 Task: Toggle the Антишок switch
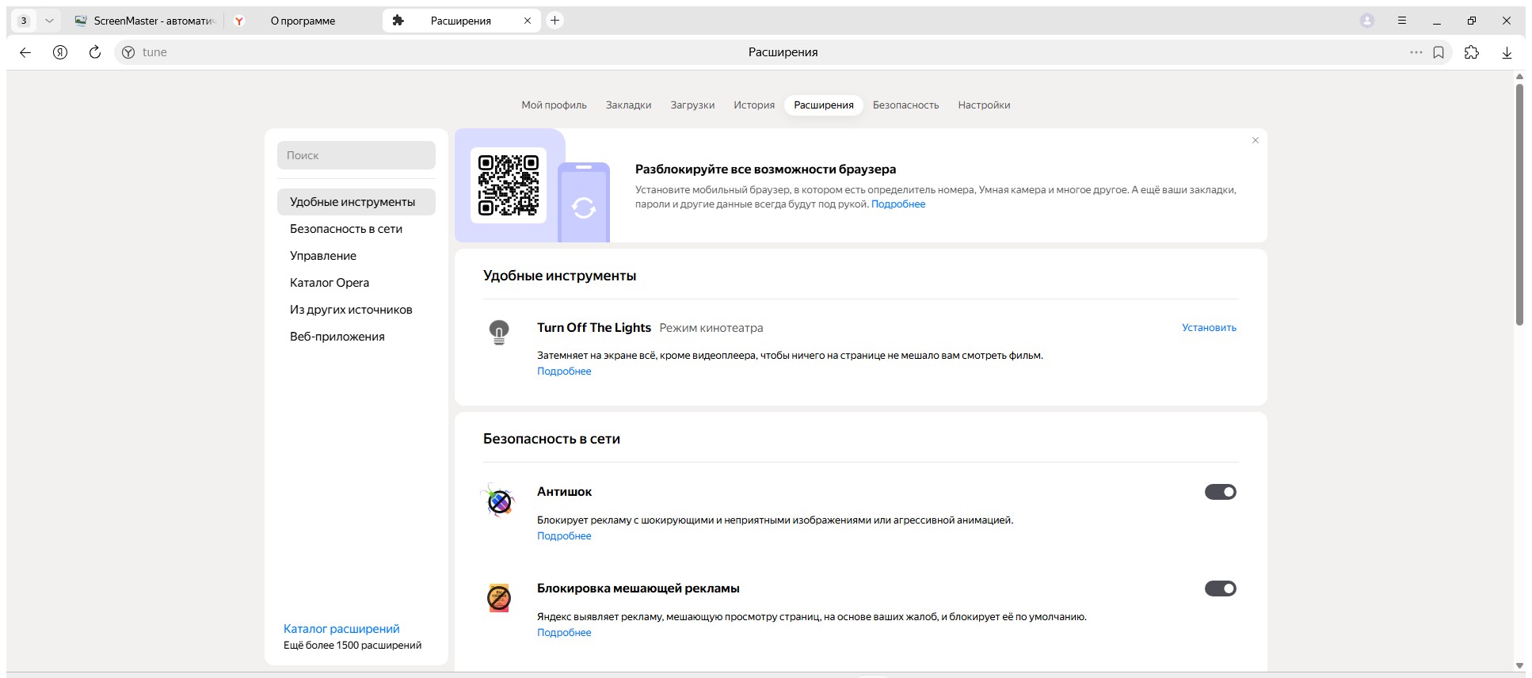pos(1221,492)
